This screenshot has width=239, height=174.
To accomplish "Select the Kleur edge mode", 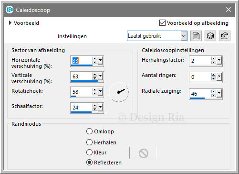I will 89,152.
